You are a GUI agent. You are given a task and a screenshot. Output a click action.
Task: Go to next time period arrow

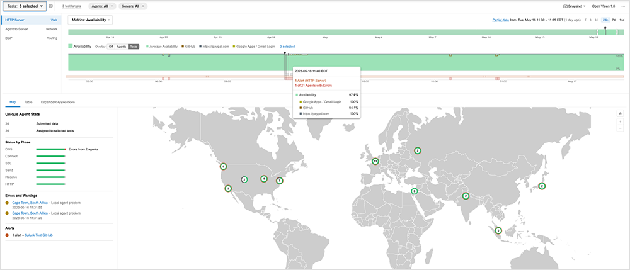tap(590, 20)
